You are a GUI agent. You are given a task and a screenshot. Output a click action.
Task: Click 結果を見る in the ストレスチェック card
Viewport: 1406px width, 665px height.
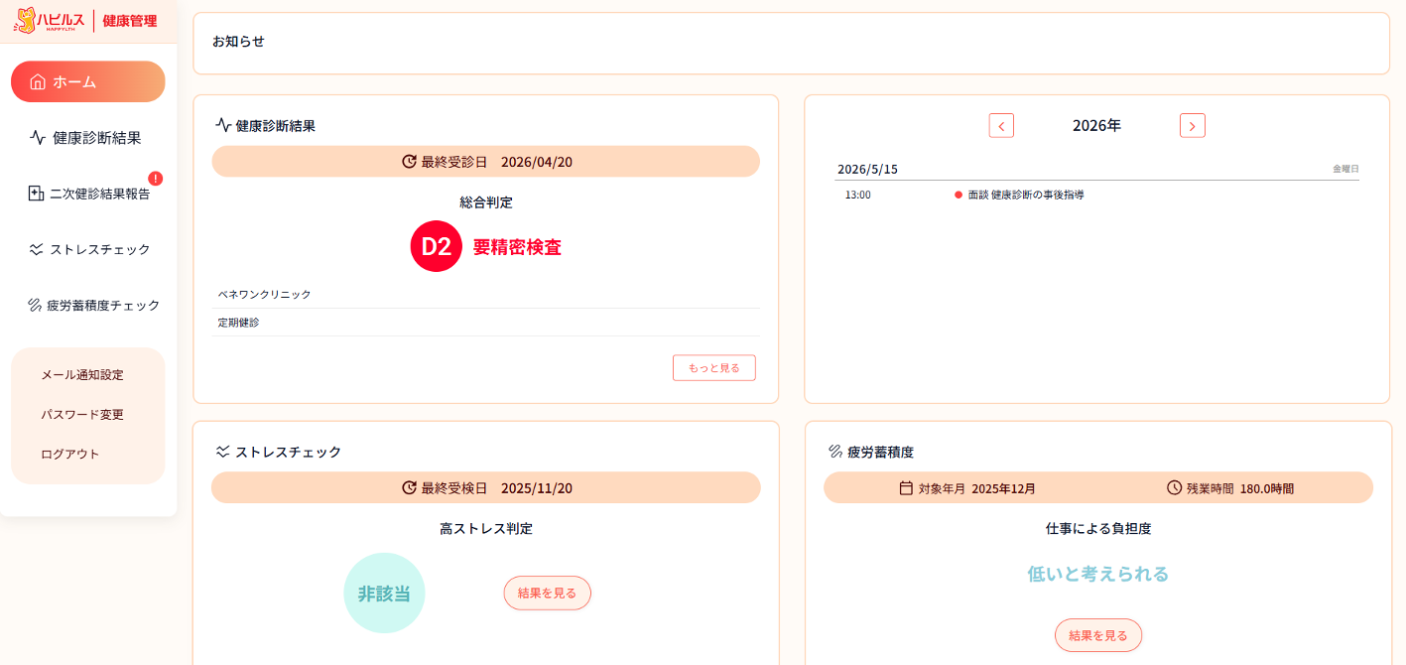click(547, 593)
